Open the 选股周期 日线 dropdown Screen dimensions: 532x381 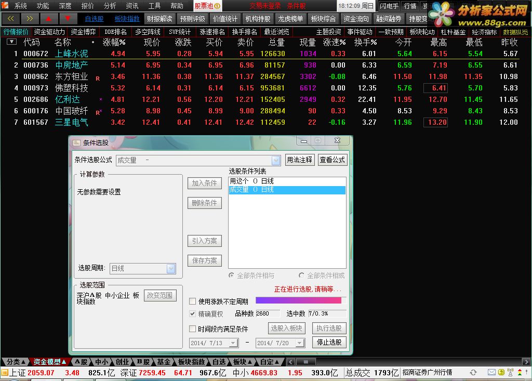pyautogui.click(x=171, y=268)
